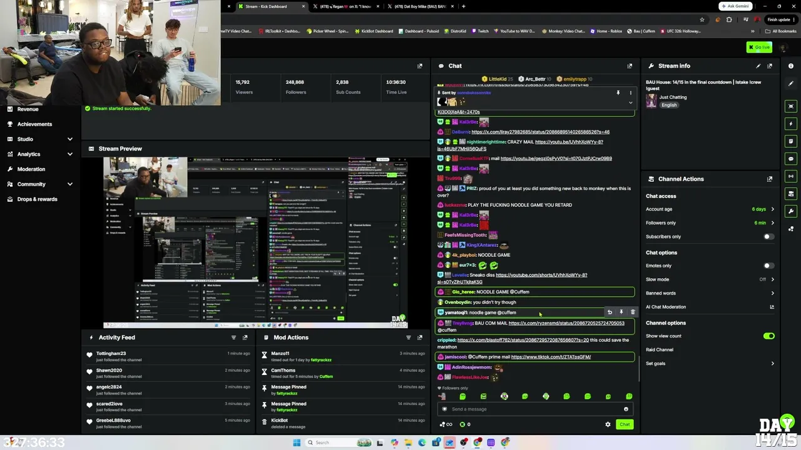Pop out the Chat panel
This screenshot has width=801, height=450.
coord(630,66)
